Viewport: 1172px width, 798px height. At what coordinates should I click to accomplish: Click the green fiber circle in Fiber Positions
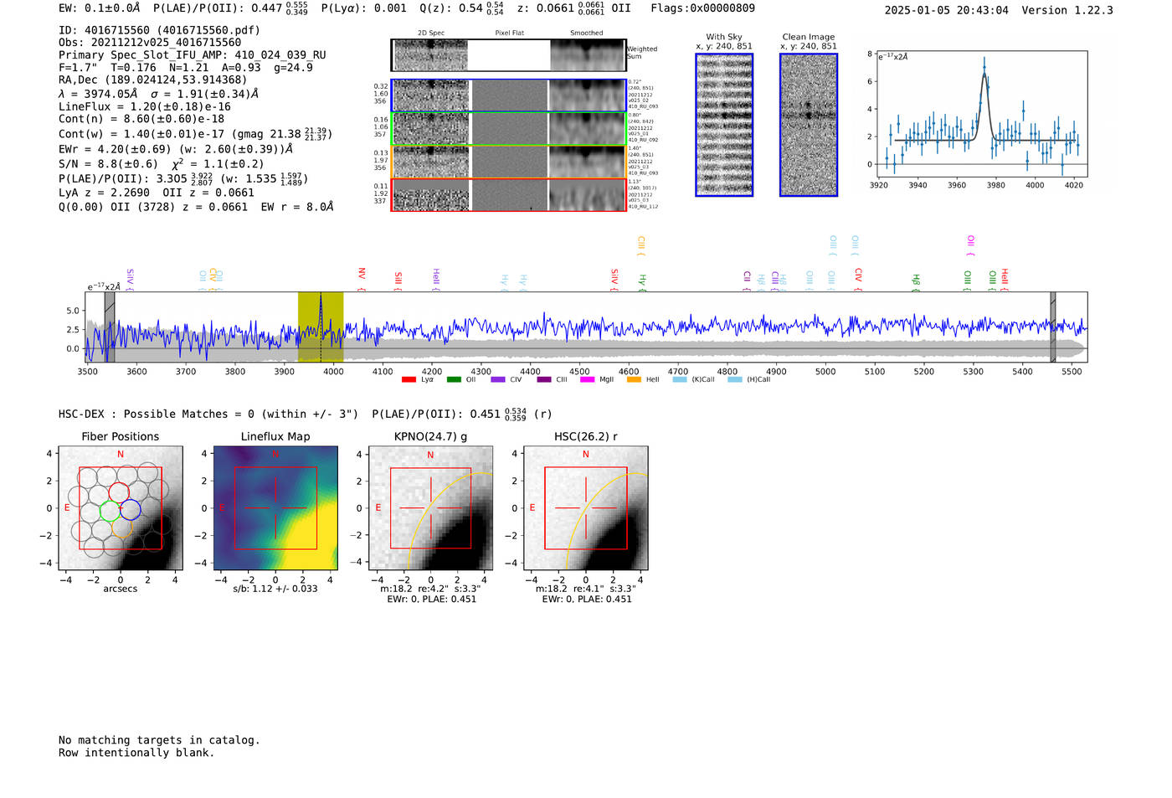110,511
